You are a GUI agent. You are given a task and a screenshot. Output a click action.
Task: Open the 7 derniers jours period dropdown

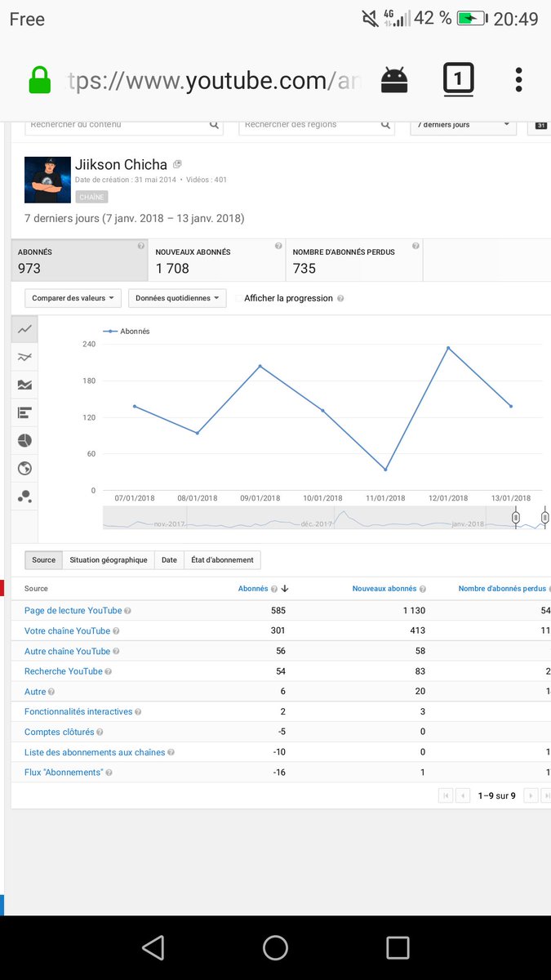click(x=464, y=125)
